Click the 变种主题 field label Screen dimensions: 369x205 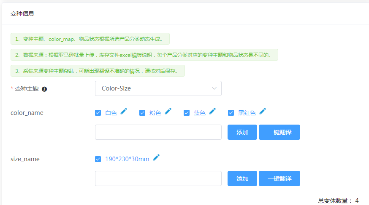click(x=27, y=89)
